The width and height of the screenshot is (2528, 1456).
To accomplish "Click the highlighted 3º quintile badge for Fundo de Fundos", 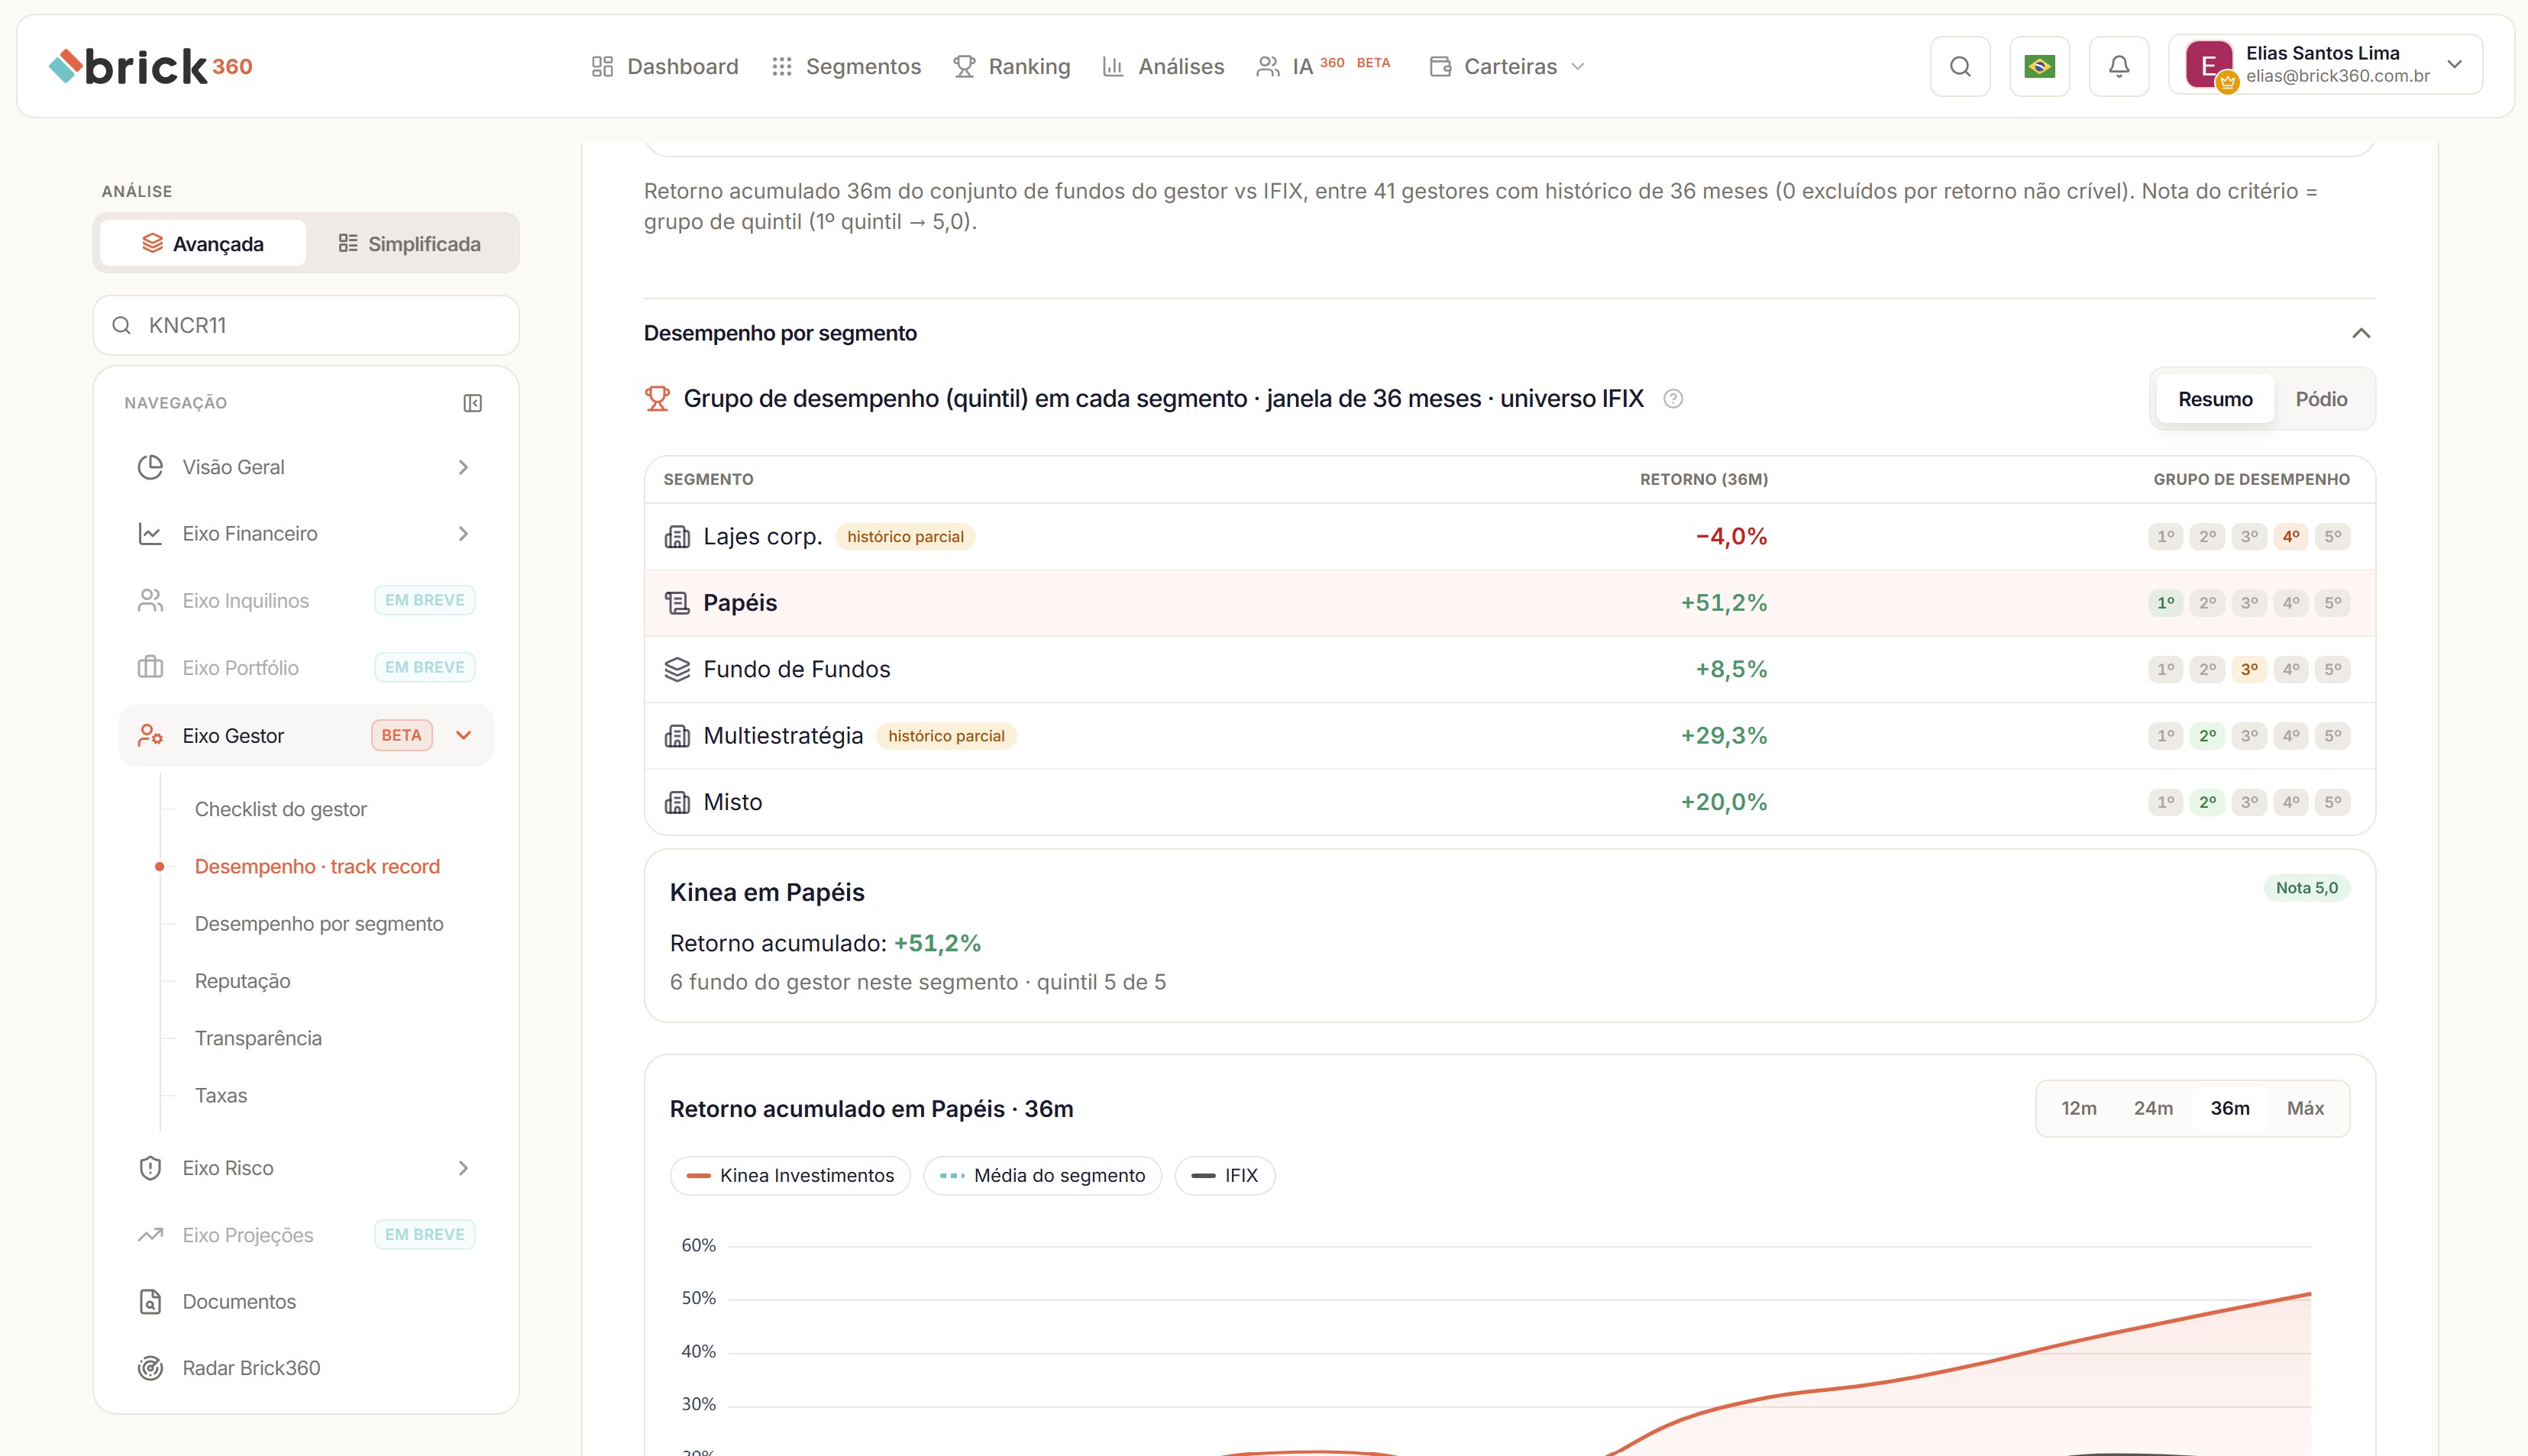I will point(2249,669).
